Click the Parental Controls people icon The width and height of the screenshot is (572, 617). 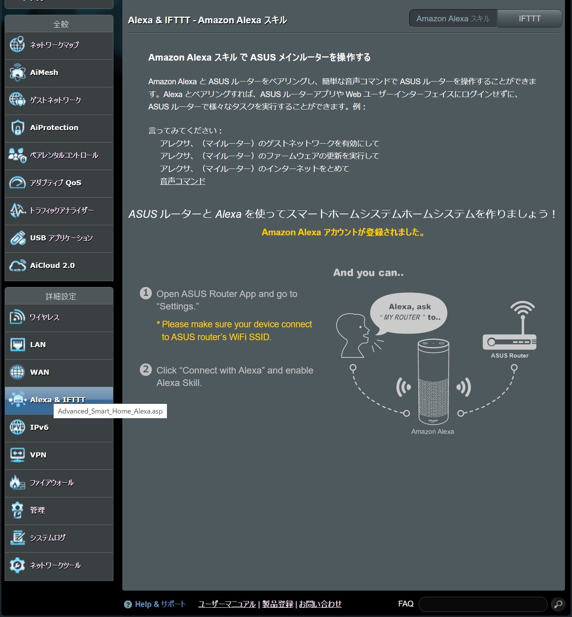click(x=17, y=155)
